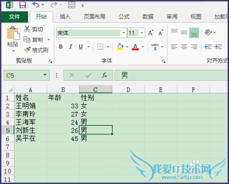Switch to the 开始 home tab
This screenshot has width=229, height=184.
click(41, 17)
